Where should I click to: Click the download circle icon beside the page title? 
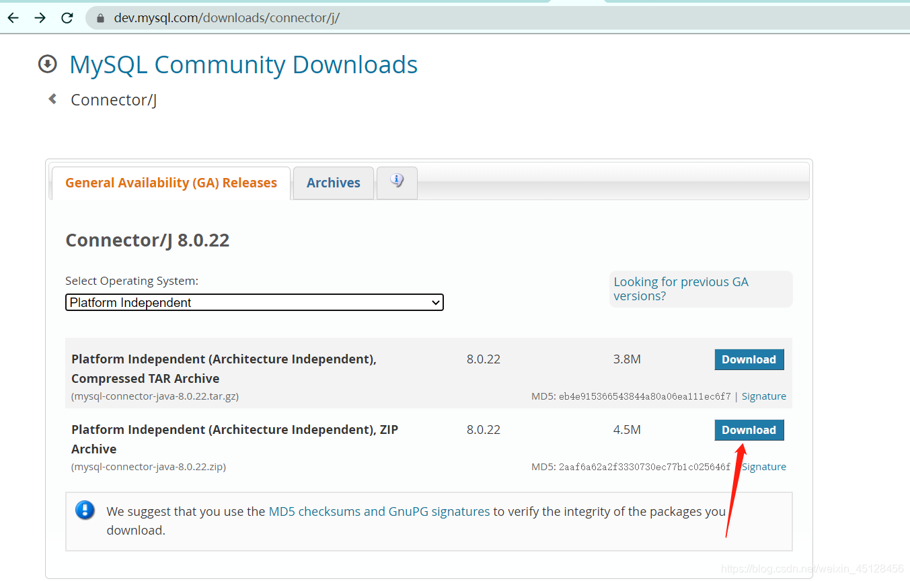[x=48, y=64]
